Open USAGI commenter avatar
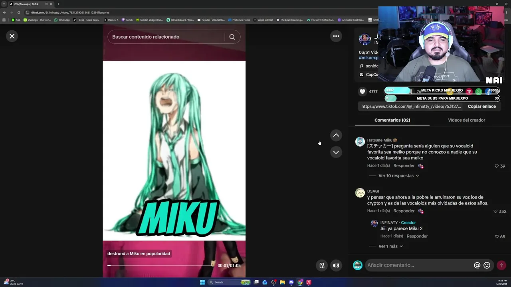Image resolution: width=511 pixels, height=287 pixels. click(x=360, y=193)
